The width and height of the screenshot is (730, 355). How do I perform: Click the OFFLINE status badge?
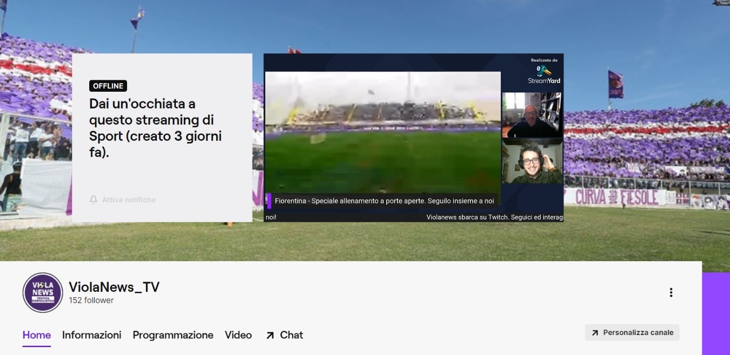pos(108,86)
